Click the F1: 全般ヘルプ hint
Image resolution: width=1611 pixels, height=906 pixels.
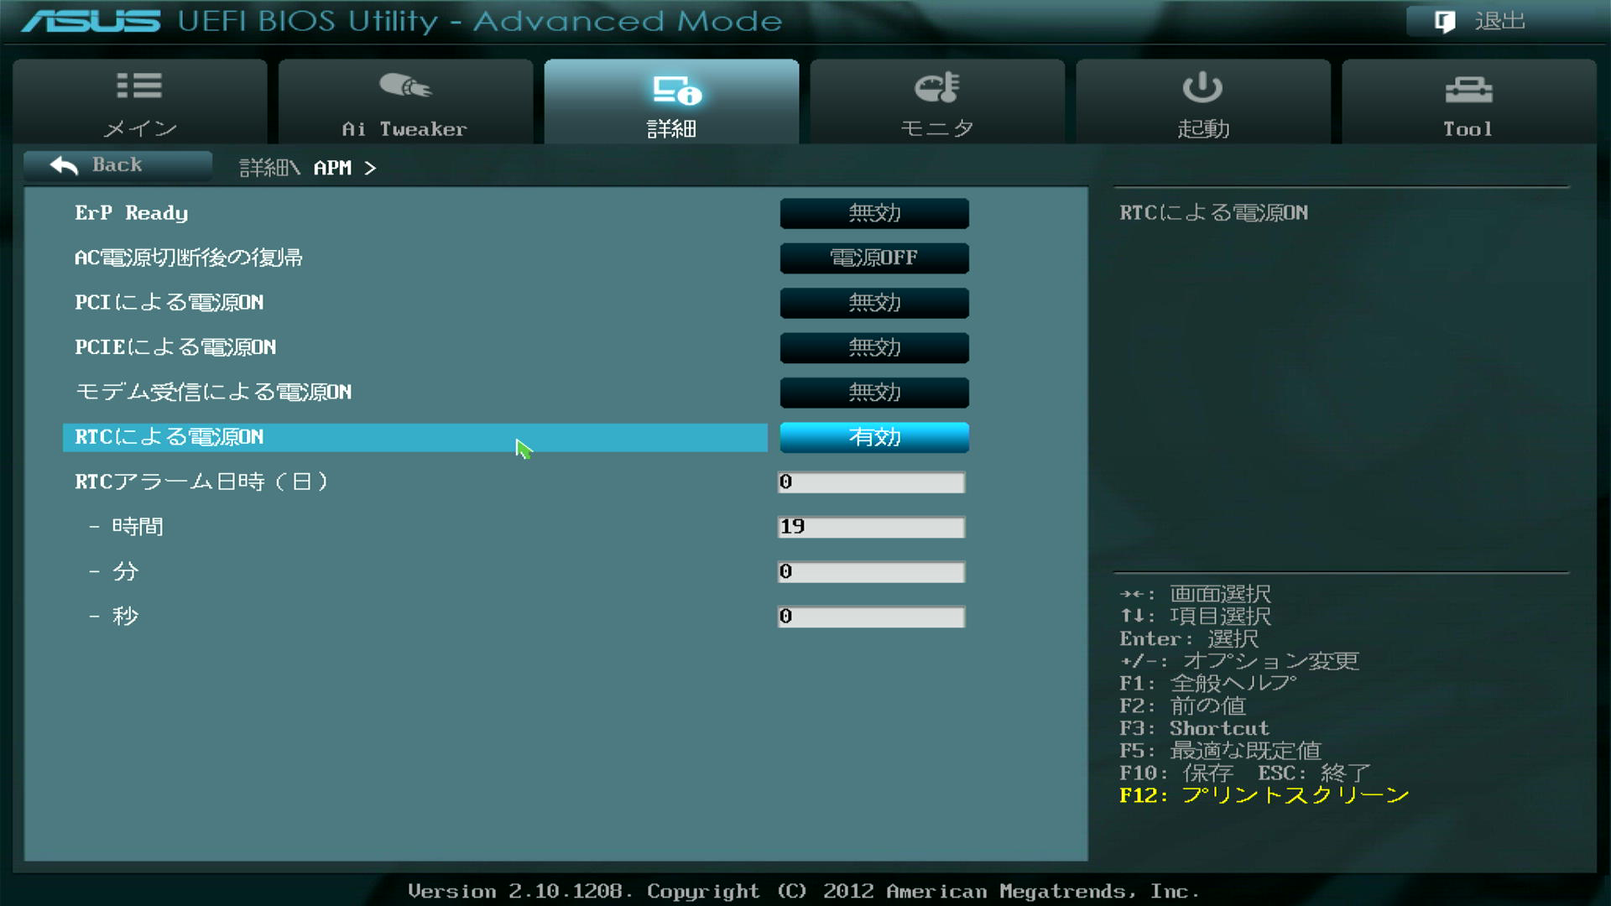tap(1207, 683)
